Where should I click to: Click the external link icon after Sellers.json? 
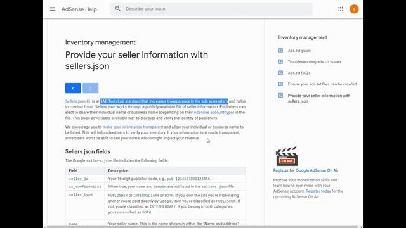(x=89, y=101)
